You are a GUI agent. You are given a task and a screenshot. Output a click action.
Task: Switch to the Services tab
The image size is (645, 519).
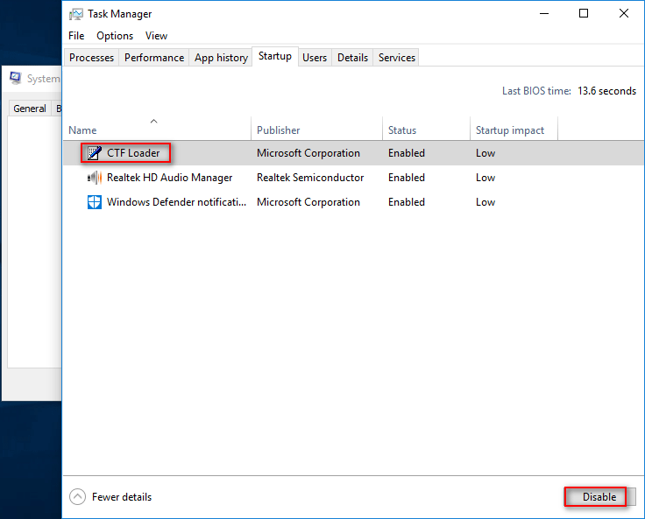pyautogui.click(x=396, y=58)
